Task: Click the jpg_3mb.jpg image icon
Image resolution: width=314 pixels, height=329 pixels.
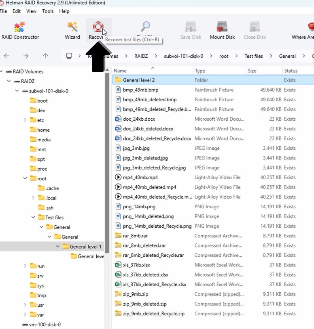Action: 118,148
